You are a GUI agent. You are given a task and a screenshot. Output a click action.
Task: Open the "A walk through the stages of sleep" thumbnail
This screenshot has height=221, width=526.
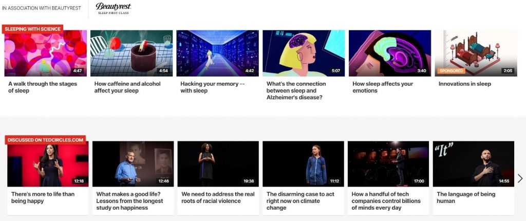pos(46,53)
